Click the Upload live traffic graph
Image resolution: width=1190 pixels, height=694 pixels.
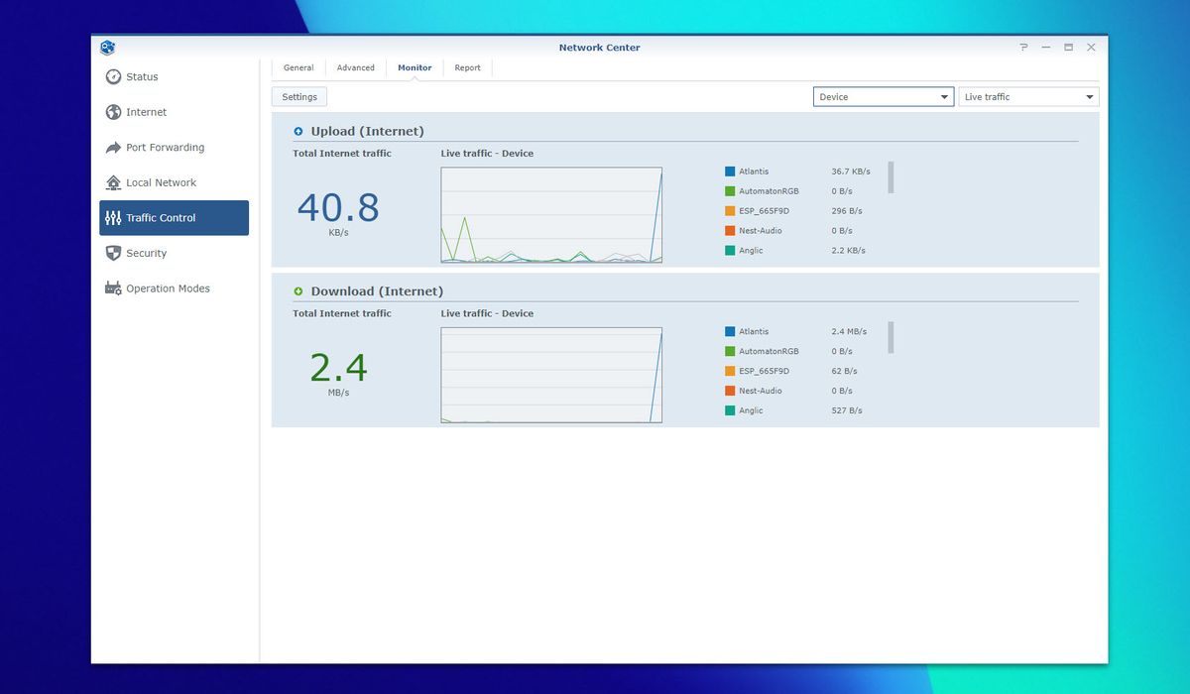click(x=551, y=215)
